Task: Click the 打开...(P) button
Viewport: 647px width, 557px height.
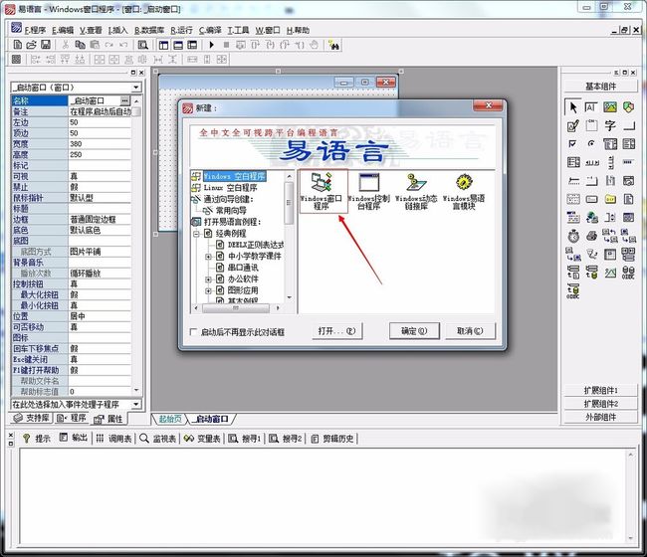Action: [x=337, y=331]
